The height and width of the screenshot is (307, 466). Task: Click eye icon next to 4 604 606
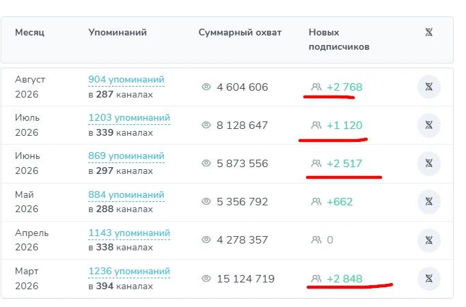[206, 87]
